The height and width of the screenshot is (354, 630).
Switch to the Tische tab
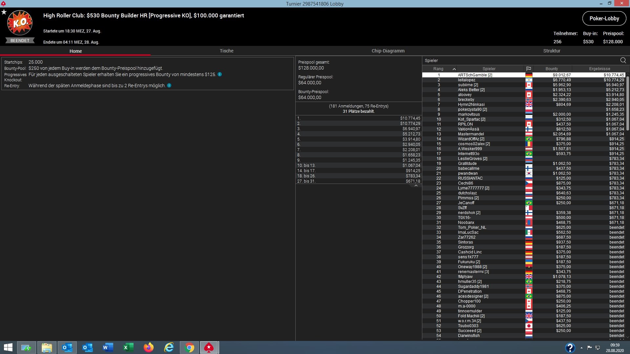(226, 51)
